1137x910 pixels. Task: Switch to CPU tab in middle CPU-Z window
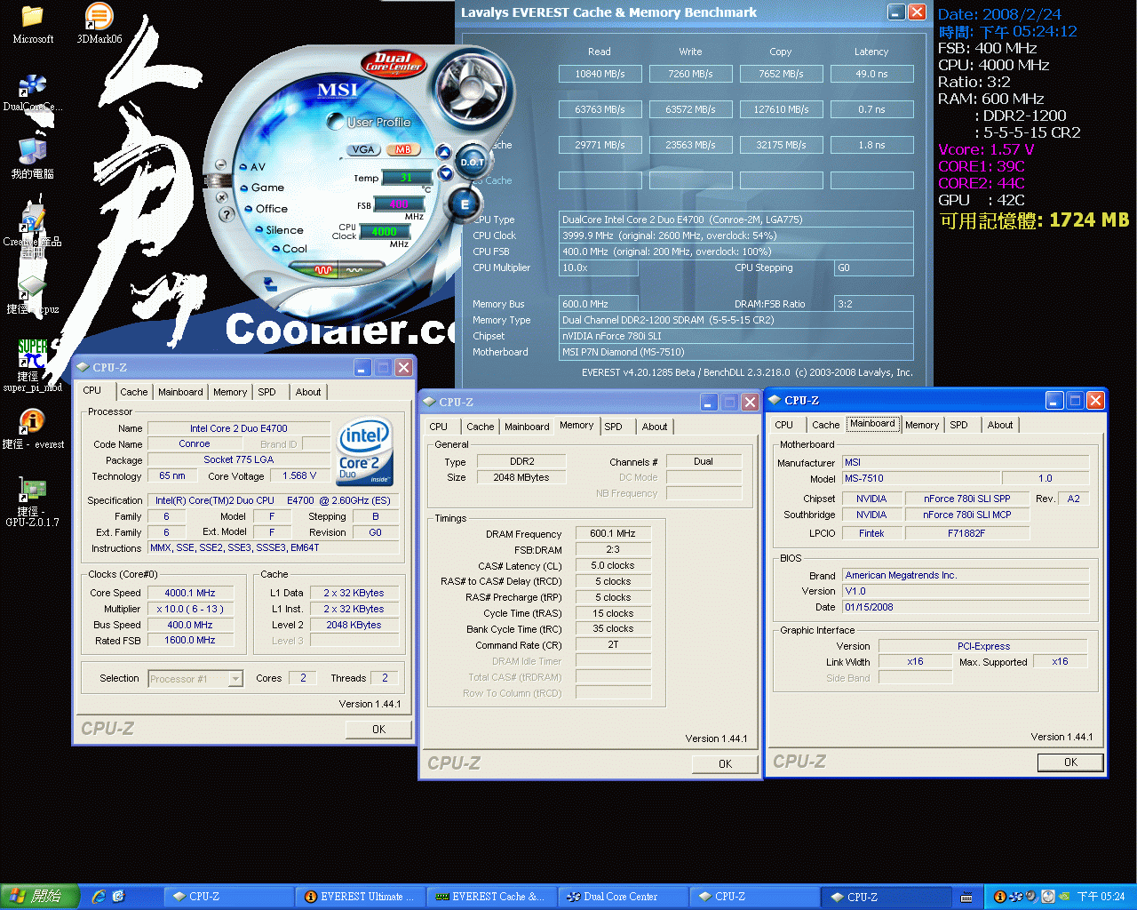click(x=439, y=427)
